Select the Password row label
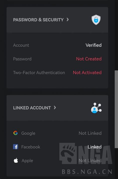This screenshot has height=179, width=118. coord(22,59)
